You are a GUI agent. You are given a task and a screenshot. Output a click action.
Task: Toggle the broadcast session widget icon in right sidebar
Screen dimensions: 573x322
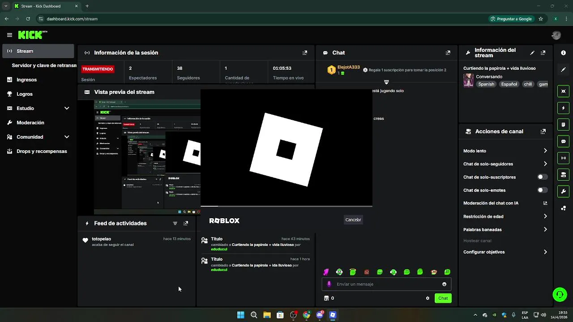coord(564,158)
